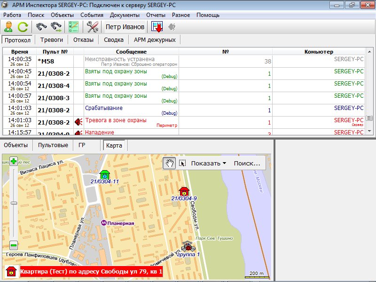Click the first binoculars search icon
Image resolution: width=376 pixels, height=282 pixels.
(x=42, y=27)
